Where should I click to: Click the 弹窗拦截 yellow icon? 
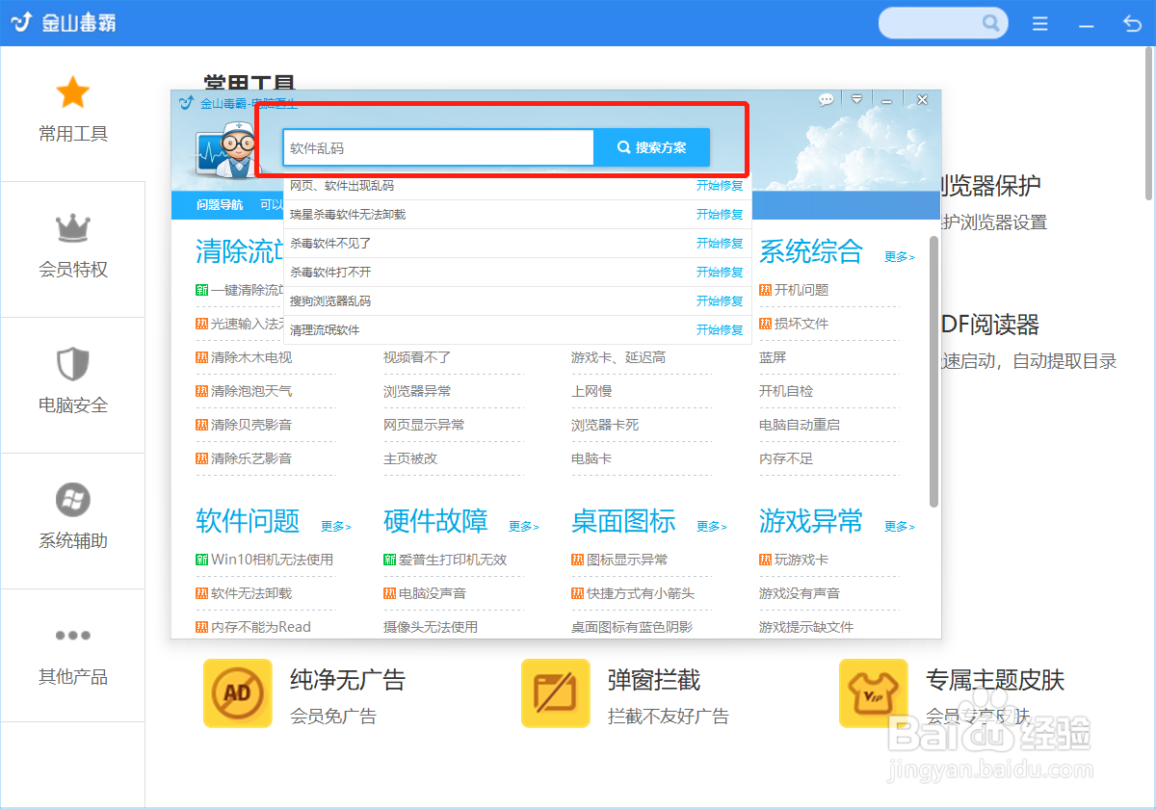tap(556, 693)
